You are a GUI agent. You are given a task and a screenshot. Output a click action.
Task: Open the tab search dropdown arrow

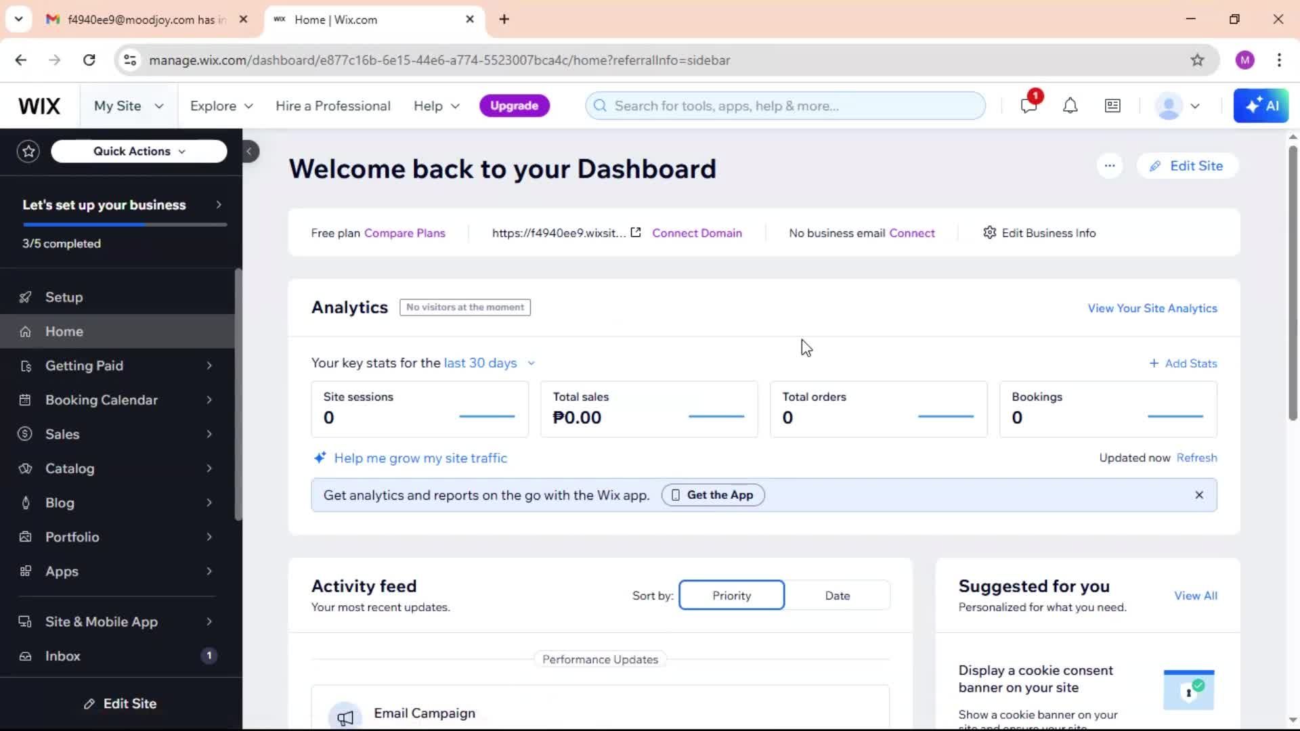click(18, 19)
